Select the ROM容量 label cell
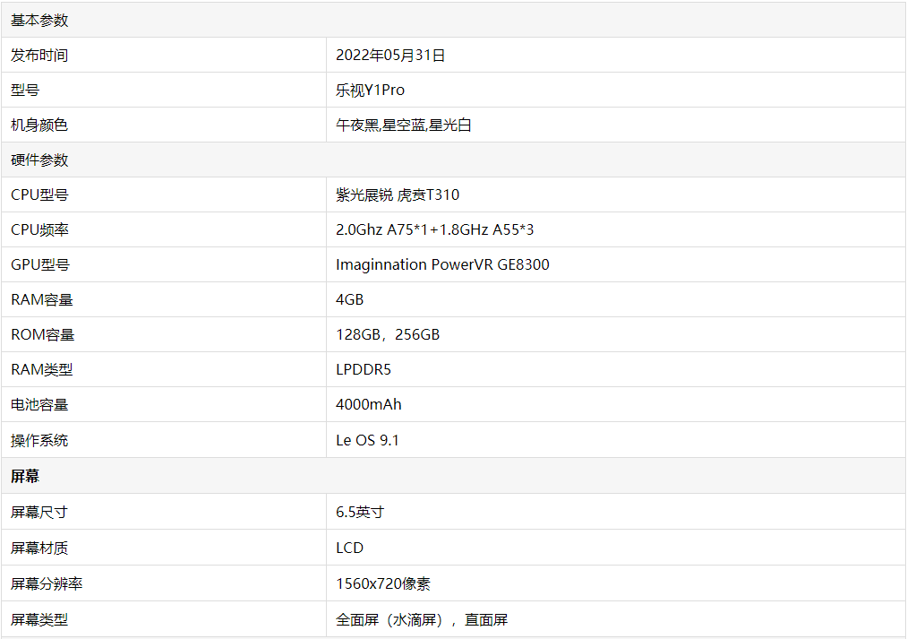The height and width of the screenshot is (639, 907). point(164,334)
